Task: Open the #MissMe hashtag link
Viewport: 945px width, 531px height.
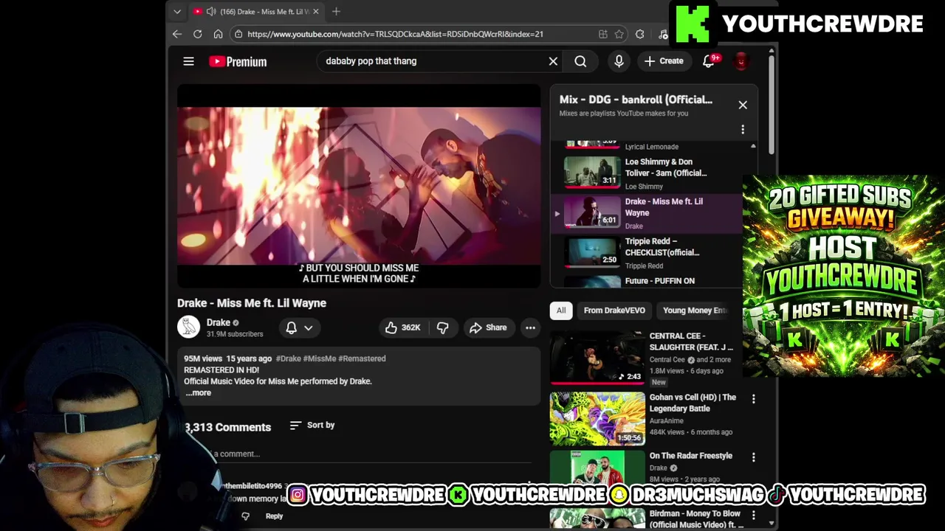Action: [320, 358]
